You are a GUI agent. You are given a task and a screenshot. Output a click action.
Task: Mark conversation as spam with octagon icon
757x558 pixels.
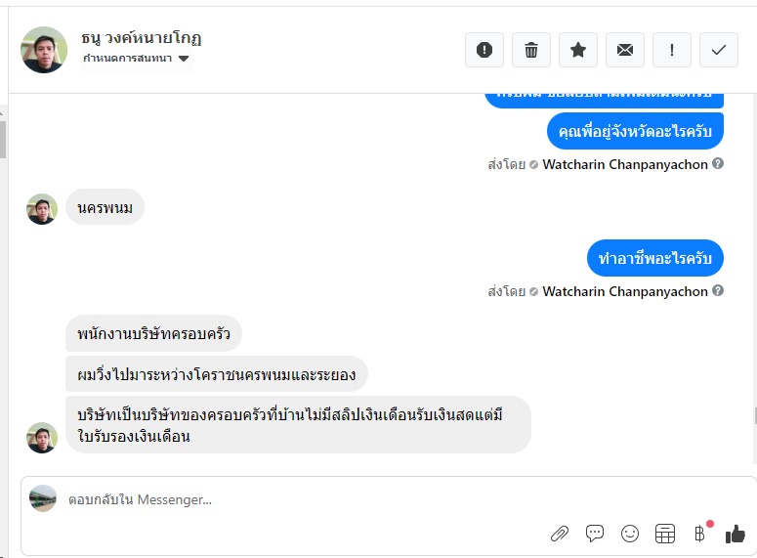pos(484,50)
